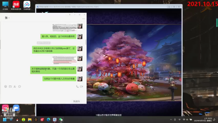Switch to WeChat on the taskbar

point(61,120)
